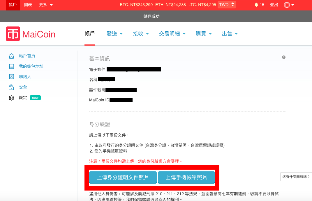Open the 圖表 tab in top bar
The width and height of the screenshot is (312, 201).
[28, 5]
